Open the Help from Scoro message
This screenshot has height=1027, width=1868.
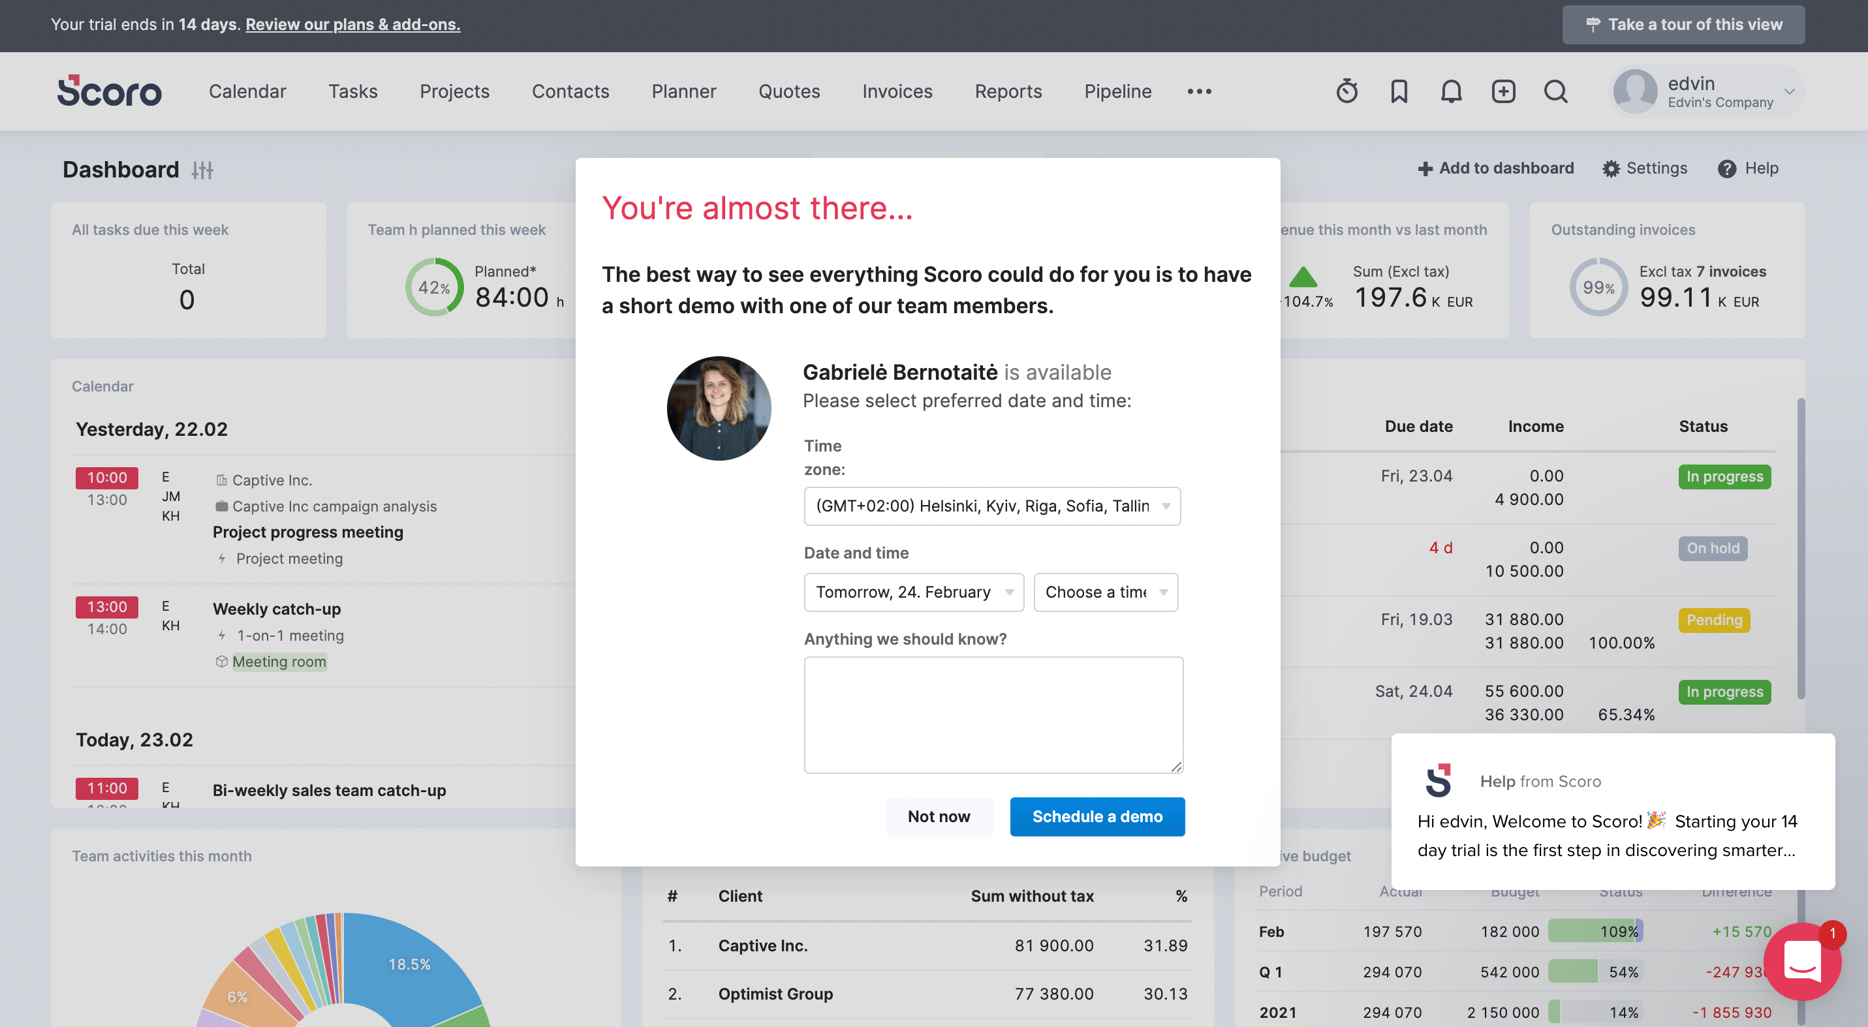click(1613, 812)
